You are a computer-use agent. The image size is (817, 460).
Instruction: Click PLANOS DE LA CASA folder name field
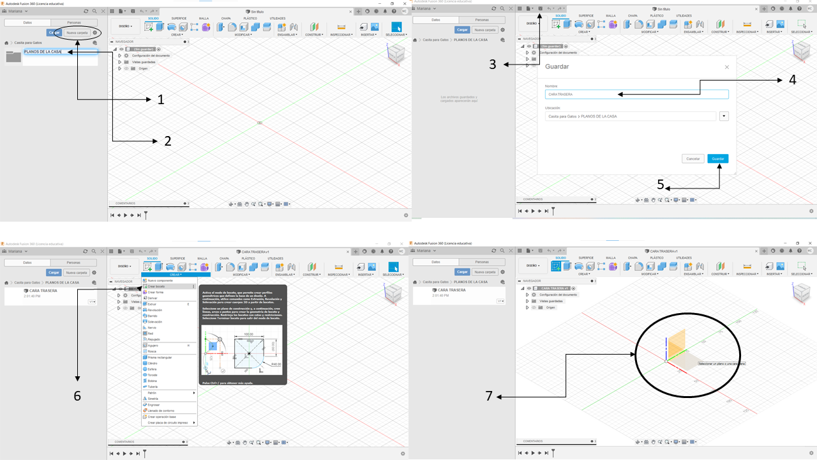click(61, 52)
